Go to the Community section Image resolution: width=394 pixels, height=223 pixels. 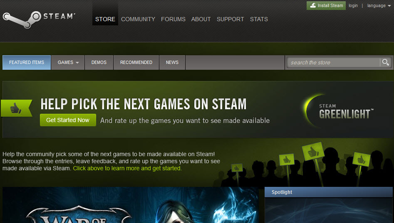138,19
